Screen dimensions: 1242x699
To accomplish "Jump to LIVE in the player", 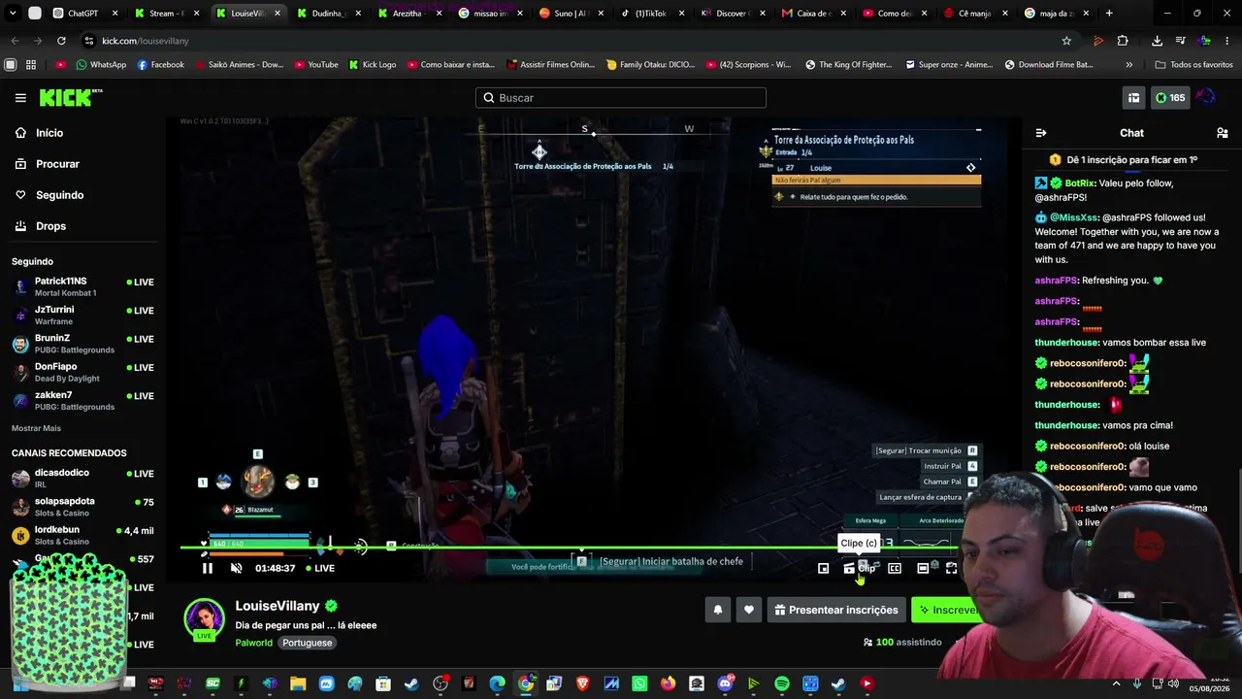I will coord(319,568).
